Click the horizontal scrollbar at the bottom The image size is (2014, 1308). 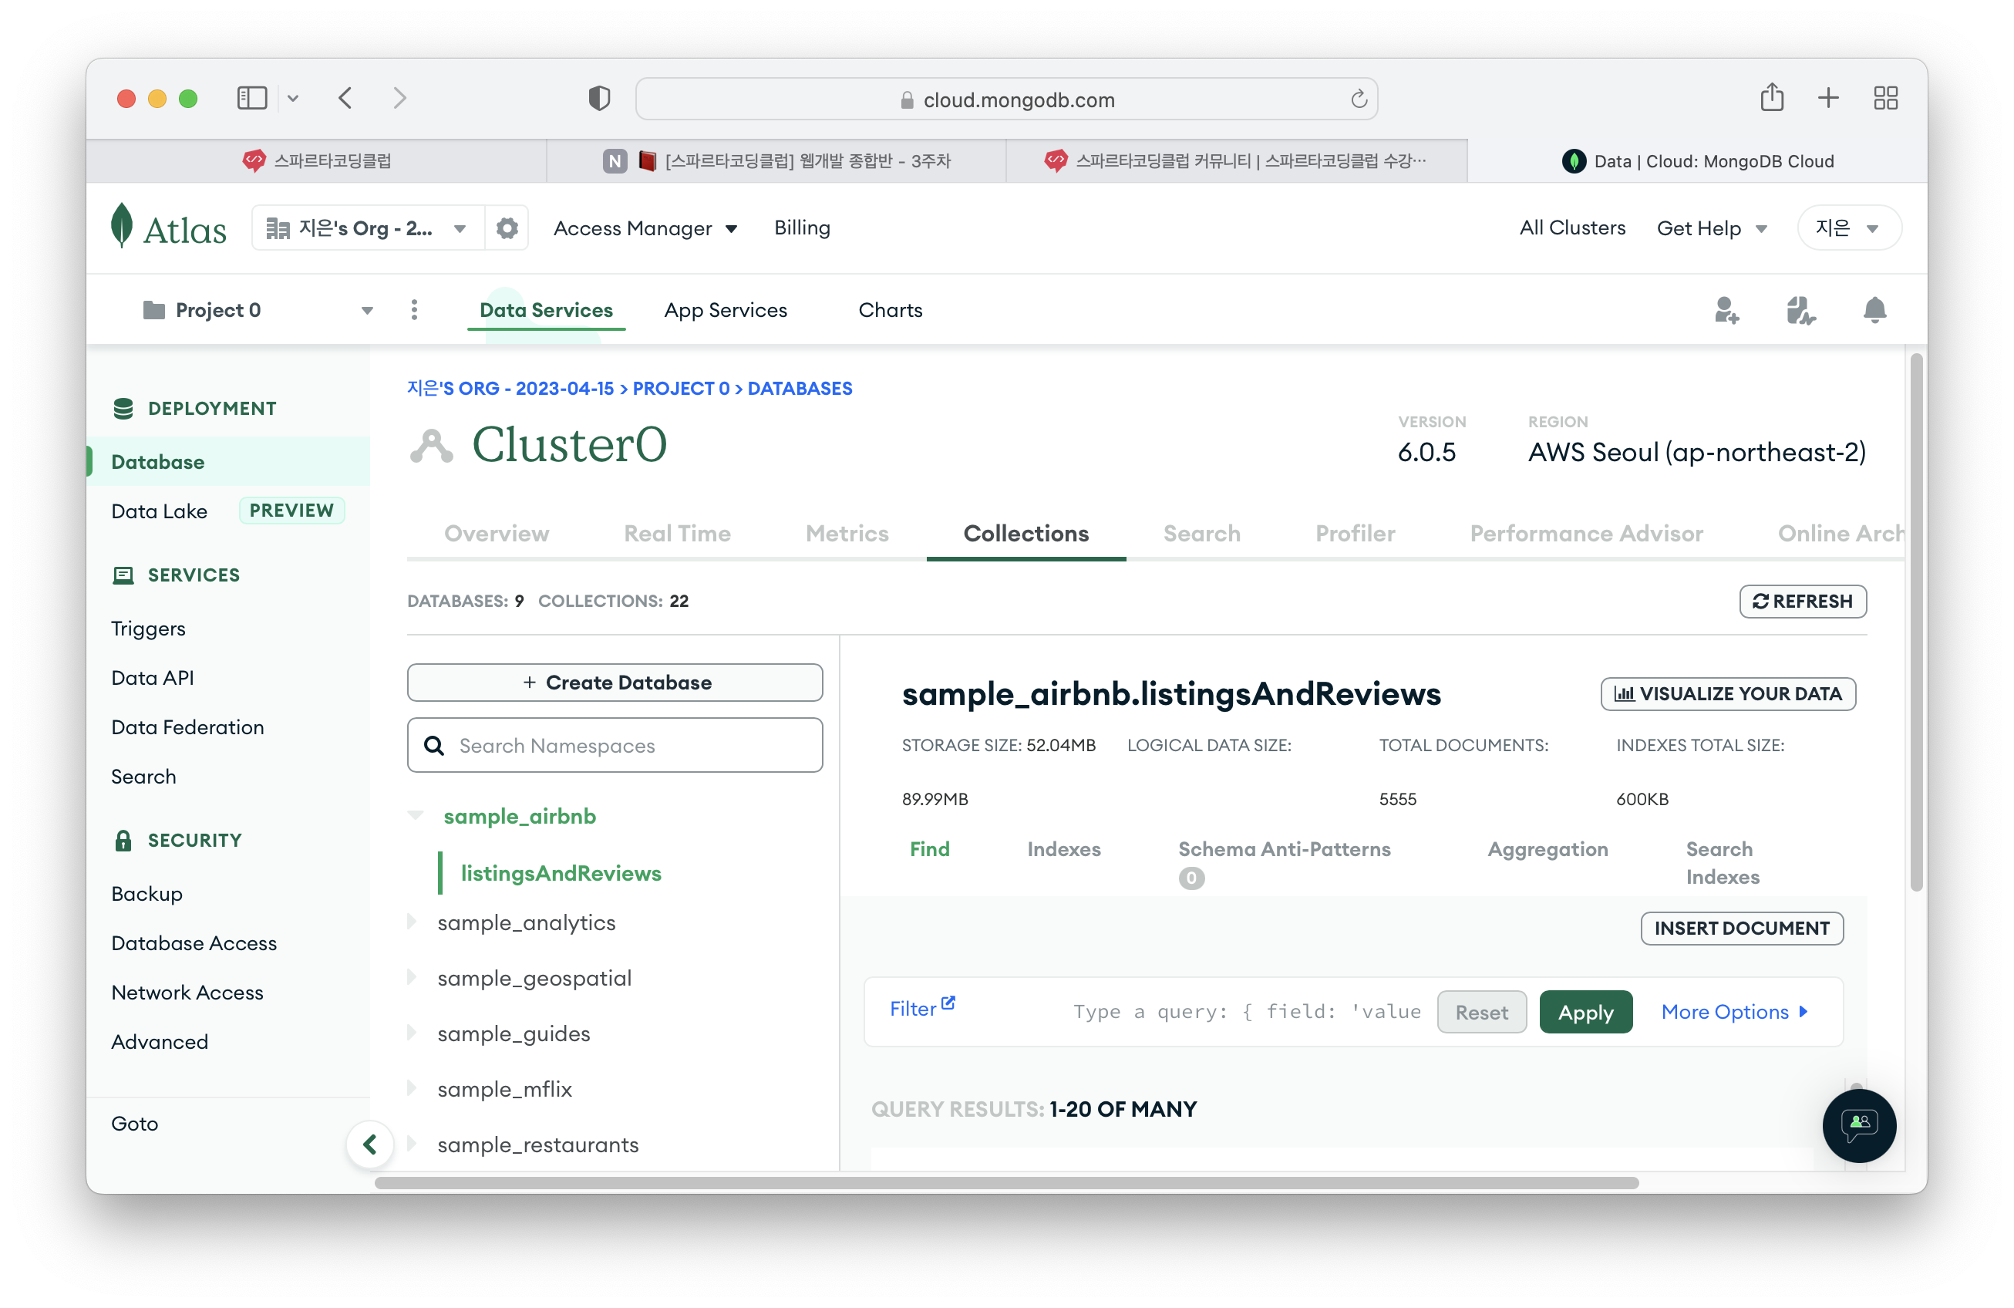[x=1007, y=1183]
